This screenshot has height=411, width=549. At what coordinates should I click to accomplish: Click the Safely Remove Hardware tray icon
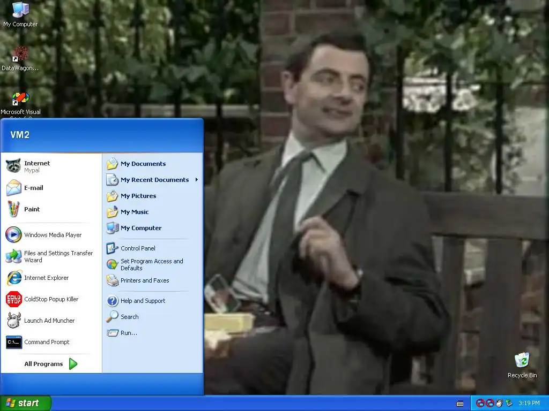(x=509, y=404)
